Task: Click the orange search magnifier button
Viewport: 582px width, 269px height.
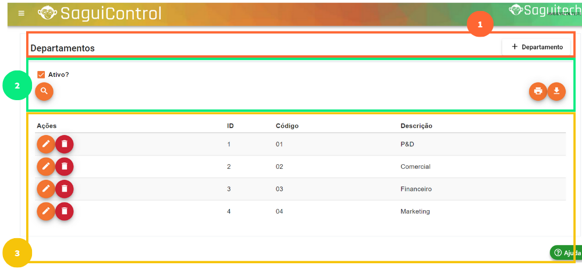Action: pyautogui.click(x=44, y=91)
